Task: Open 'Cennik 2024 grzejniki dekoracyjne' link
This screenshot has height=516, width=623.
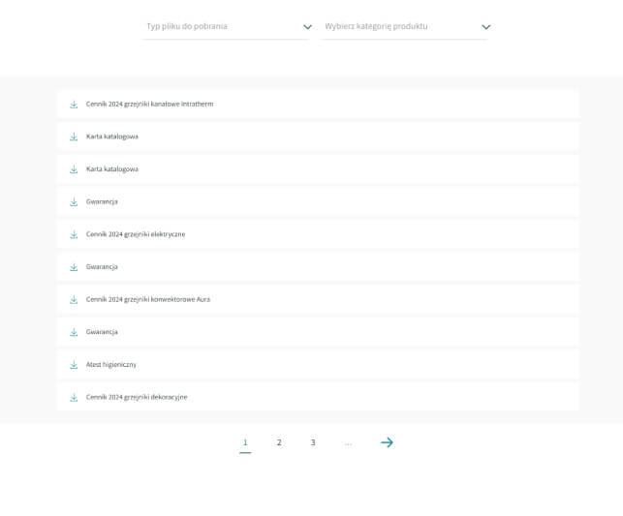Action: [137, 397]
